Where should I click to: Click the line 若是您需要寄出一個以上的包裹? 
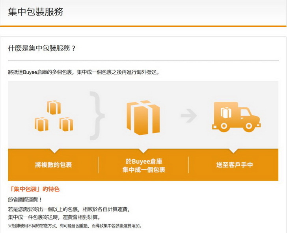(69, 209)
